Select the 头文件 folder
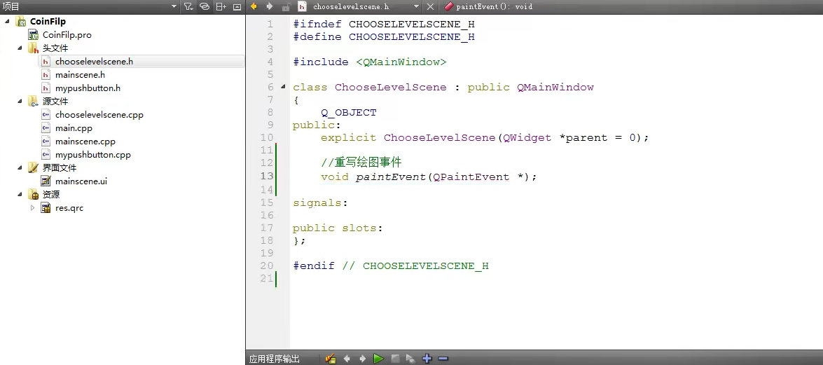Image resolution: width=823 pixels, height=365 pixels. click(55, 48)
